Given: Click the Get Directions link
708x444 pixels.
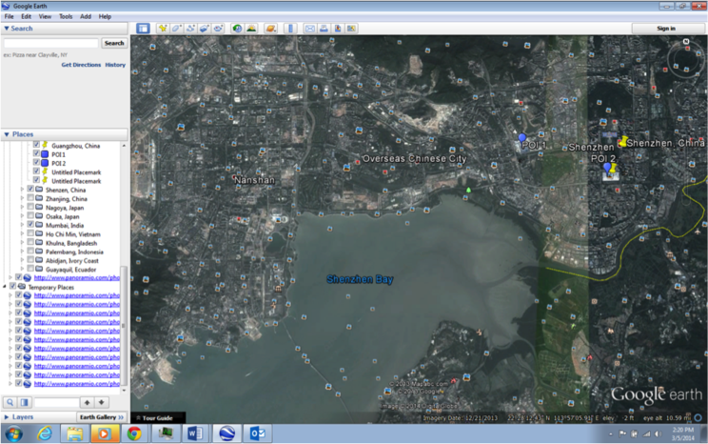Looking at the screenshot, I should coord(81,65).
